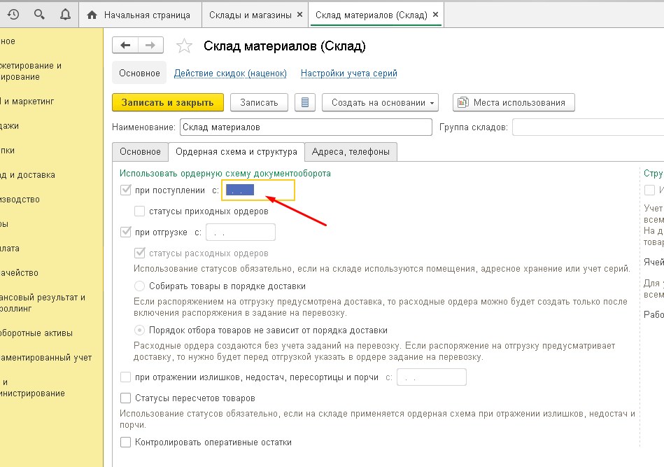The height and width of the screenshot is (467, 664).
Task: Click Записать и закрыть button
Action: (168, 102)
